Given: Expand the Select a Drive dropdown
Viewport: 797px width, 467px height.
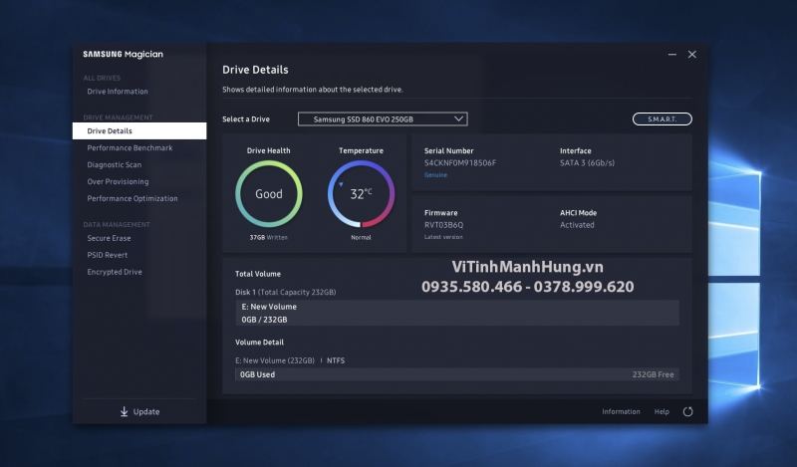Looking at the screenshot, I should [383, 118].
